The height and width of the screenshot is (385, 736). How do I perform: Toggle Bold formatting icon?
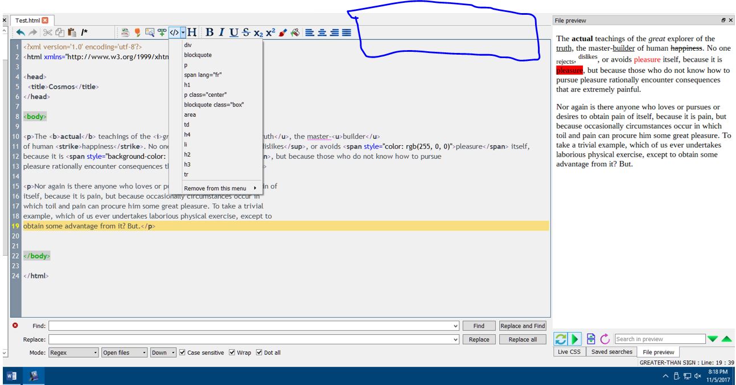coord(209,32)
